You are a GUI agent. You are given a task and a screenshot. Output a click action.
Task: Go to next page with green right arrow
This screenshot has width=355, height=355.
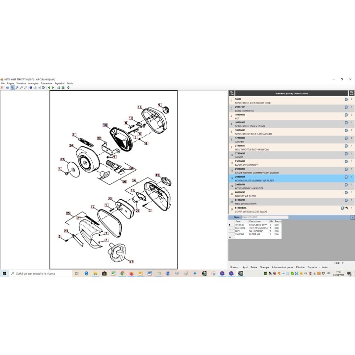pyautogui.click(x=53, y=88)
